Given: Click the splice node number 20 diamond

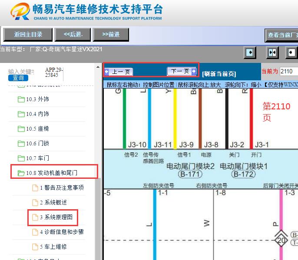Looking at the screenshot, I should coord(281,240).
